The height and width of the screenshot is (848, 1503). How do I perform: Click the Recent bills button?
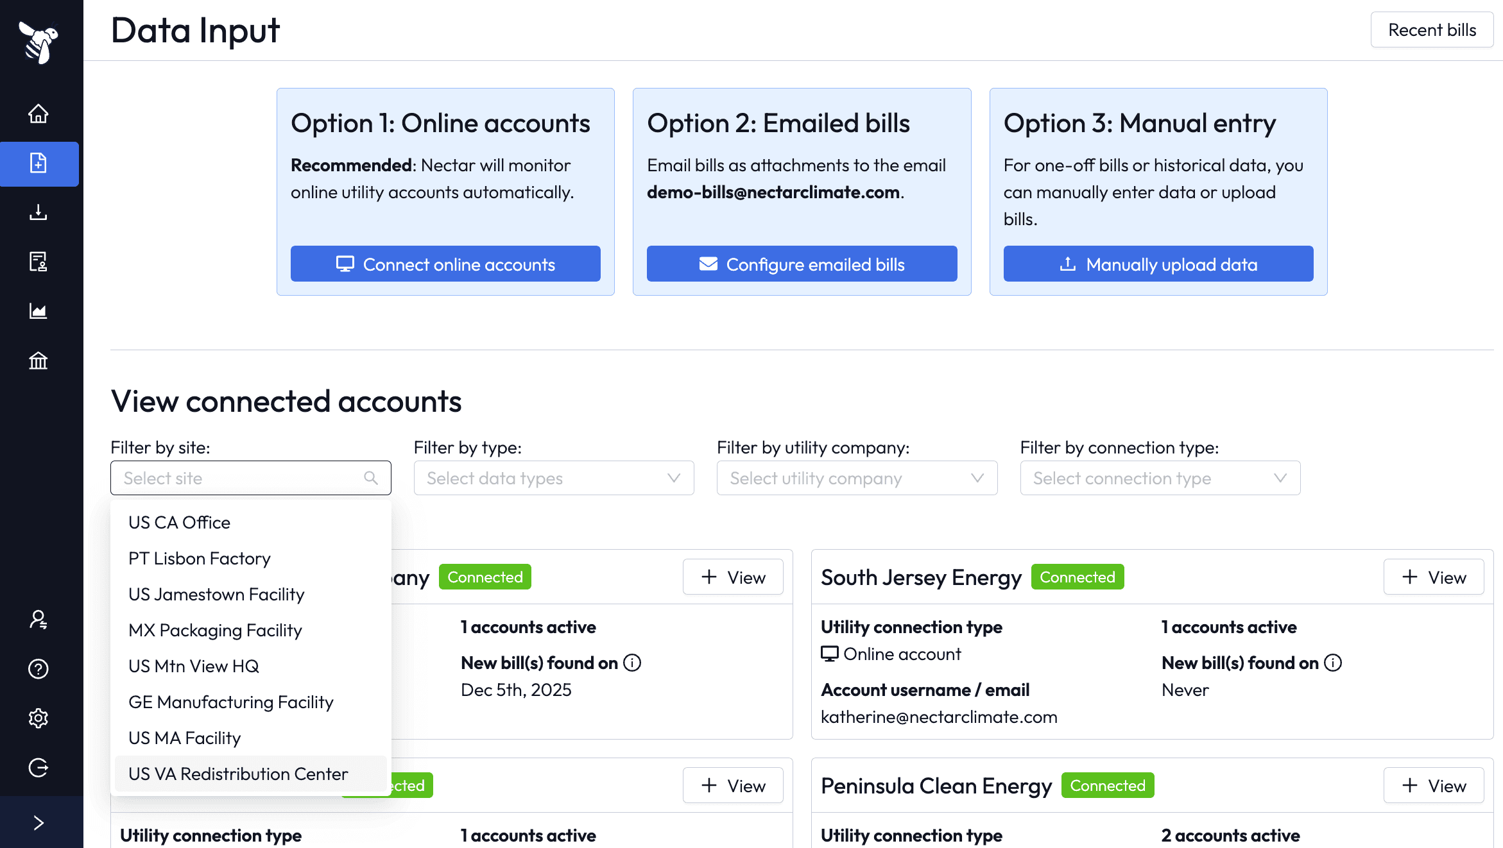[x=1432, y=30]
